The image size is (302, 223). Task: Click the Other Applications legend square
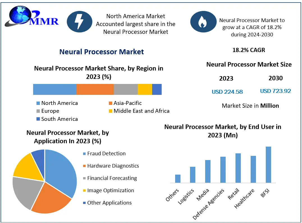[84, 203]
